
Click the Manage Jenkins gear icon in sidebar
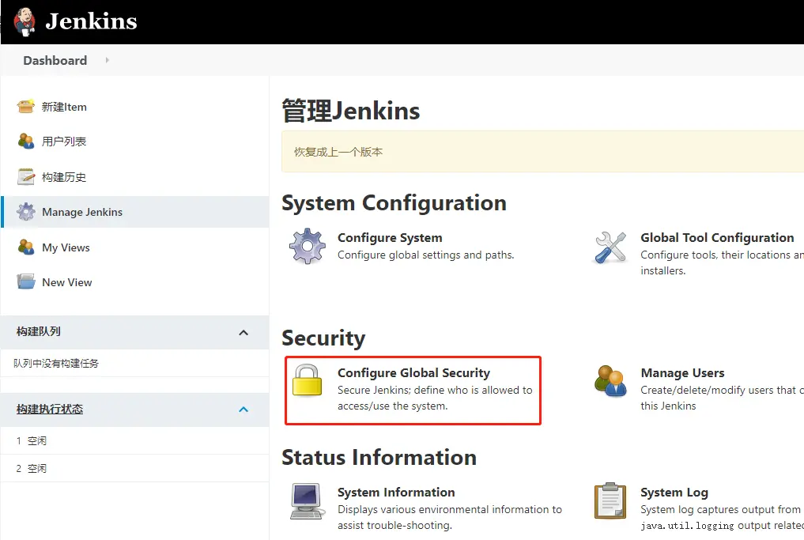[x=26, y=212]
